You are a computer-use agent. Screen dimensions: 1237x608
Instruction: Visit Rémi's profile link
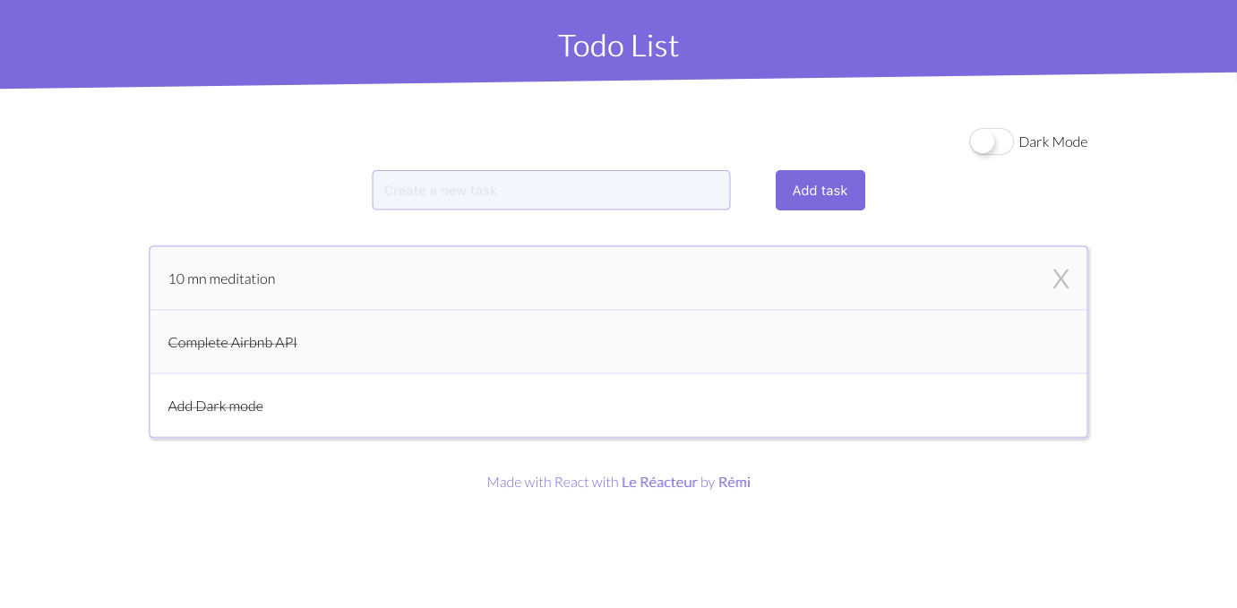pos(734,482)
